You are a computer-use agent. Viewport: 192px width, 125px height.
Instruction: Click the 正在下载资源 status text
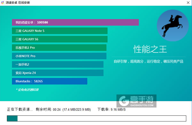pos(20,109)
